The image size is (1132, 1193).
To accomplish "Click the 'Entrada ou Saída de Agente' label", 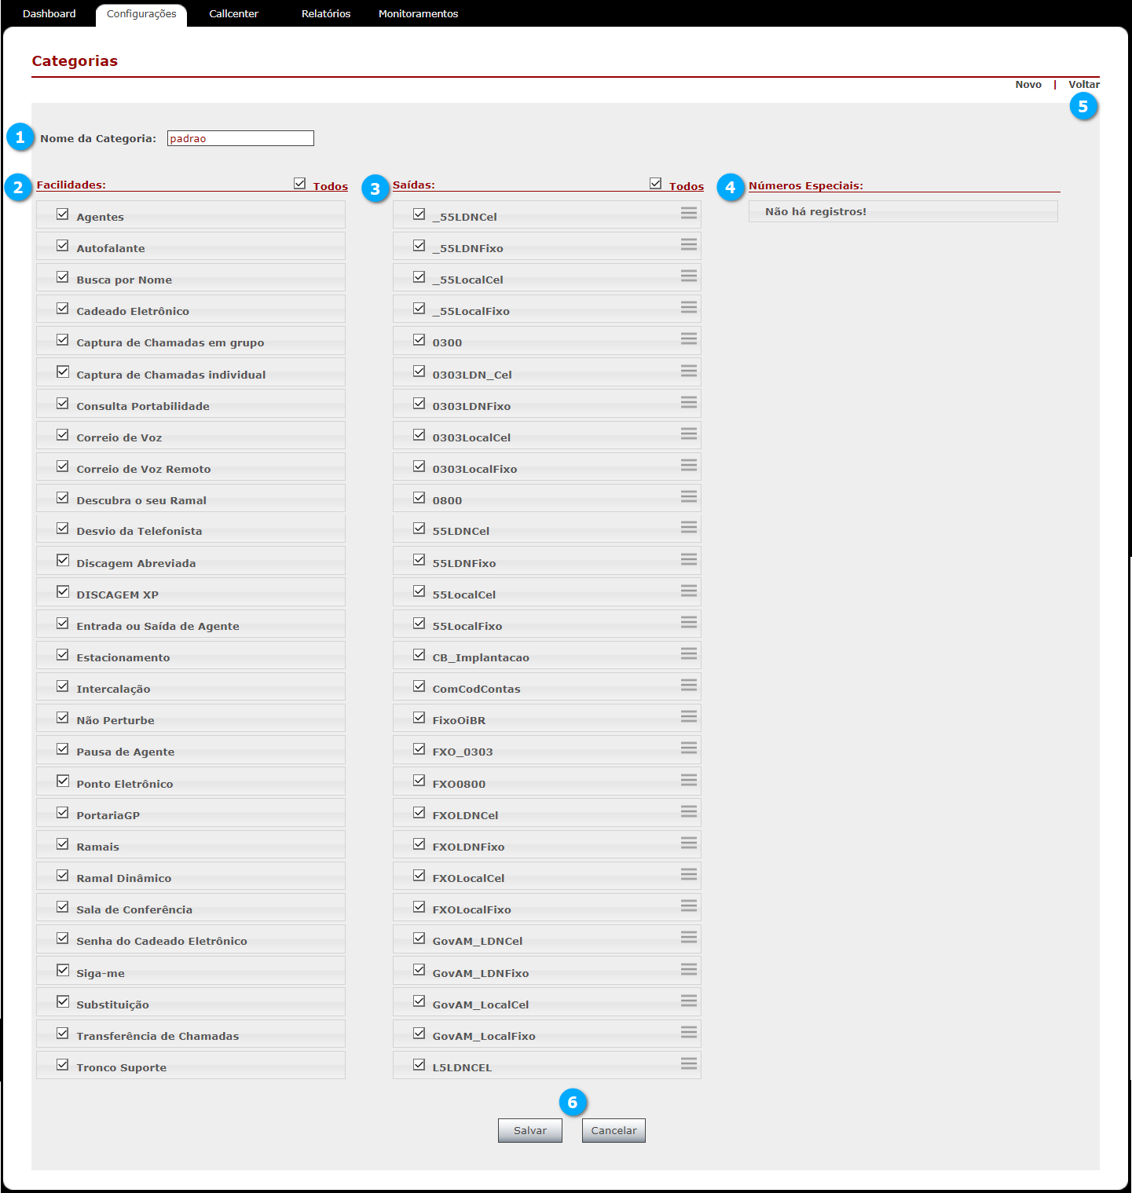I will tap(158, 627).
